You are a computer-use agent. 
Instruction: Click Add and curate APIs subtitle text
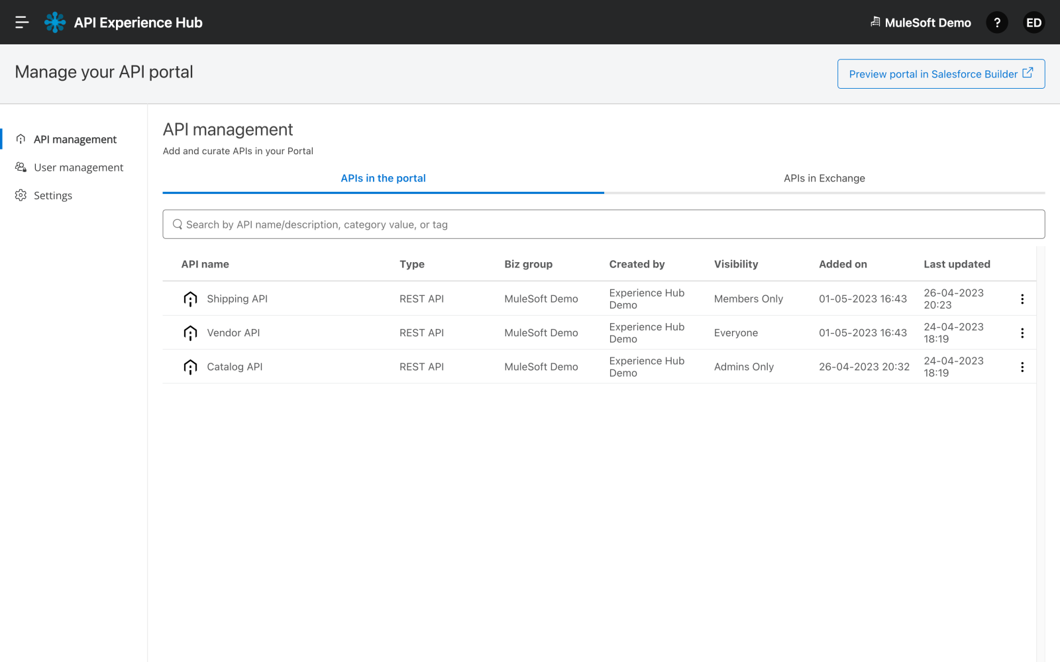[238, 151]
